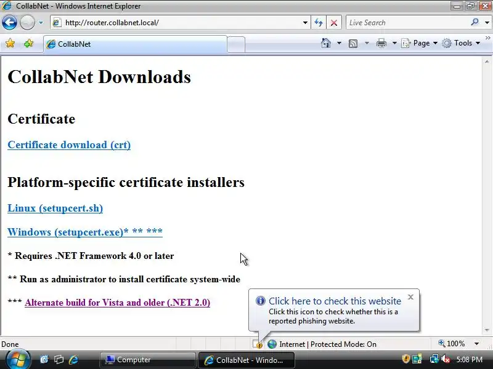Click the RSS Feeds toolbar icon

pos(353,43)
